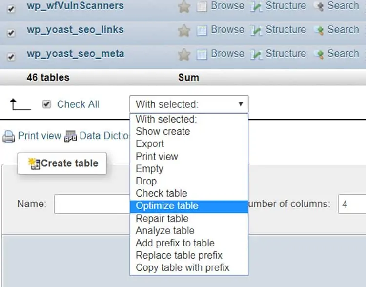
Task: Focus the Number of columns field
Action: click(352, 204)
